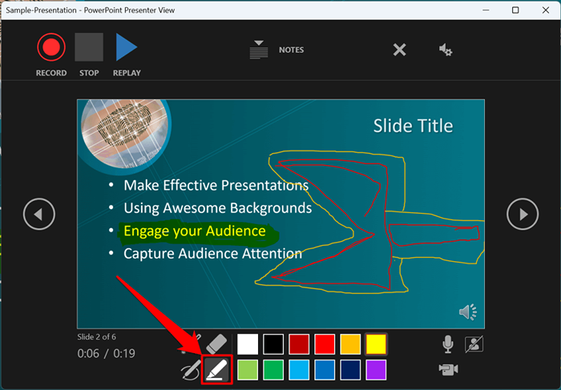Pick the purple ink color
The width and height of the screenshot is (561, 390).
[x=376, y=370]
